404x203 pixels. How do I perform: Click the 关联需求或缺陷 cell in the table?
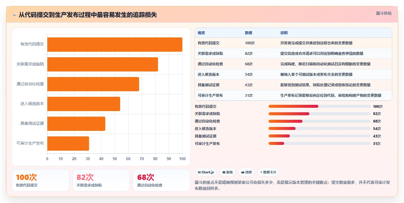pos(210,54)
